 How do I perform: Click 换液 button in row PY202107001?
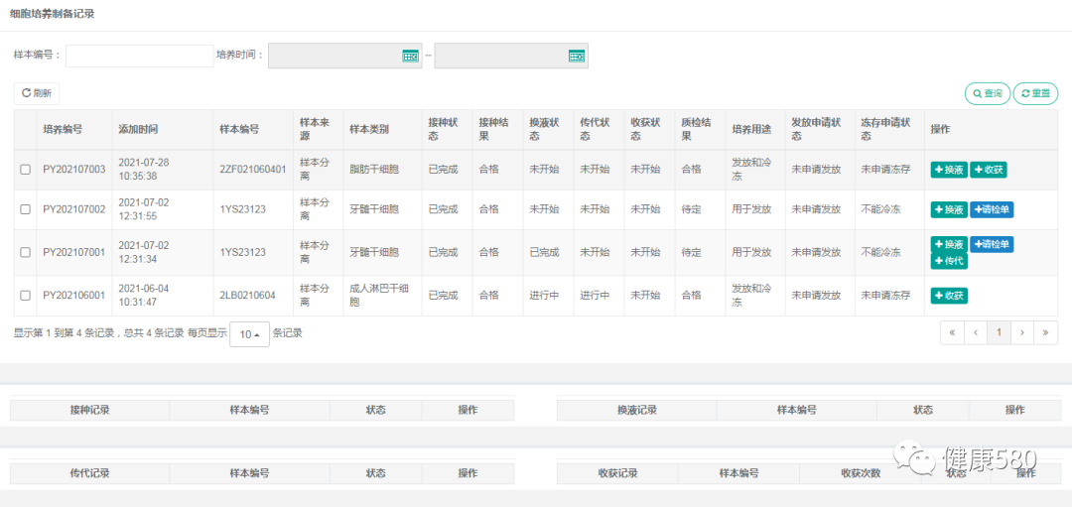pyautogui.click(x=949, y=244)
